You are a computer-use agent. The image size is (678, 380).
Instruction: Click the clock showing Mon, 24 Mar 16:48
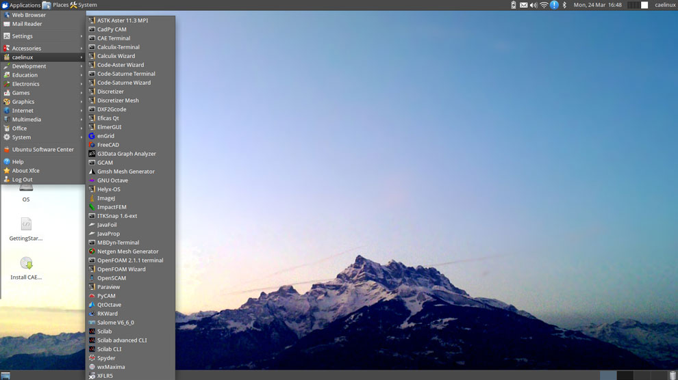coord(598,5)
